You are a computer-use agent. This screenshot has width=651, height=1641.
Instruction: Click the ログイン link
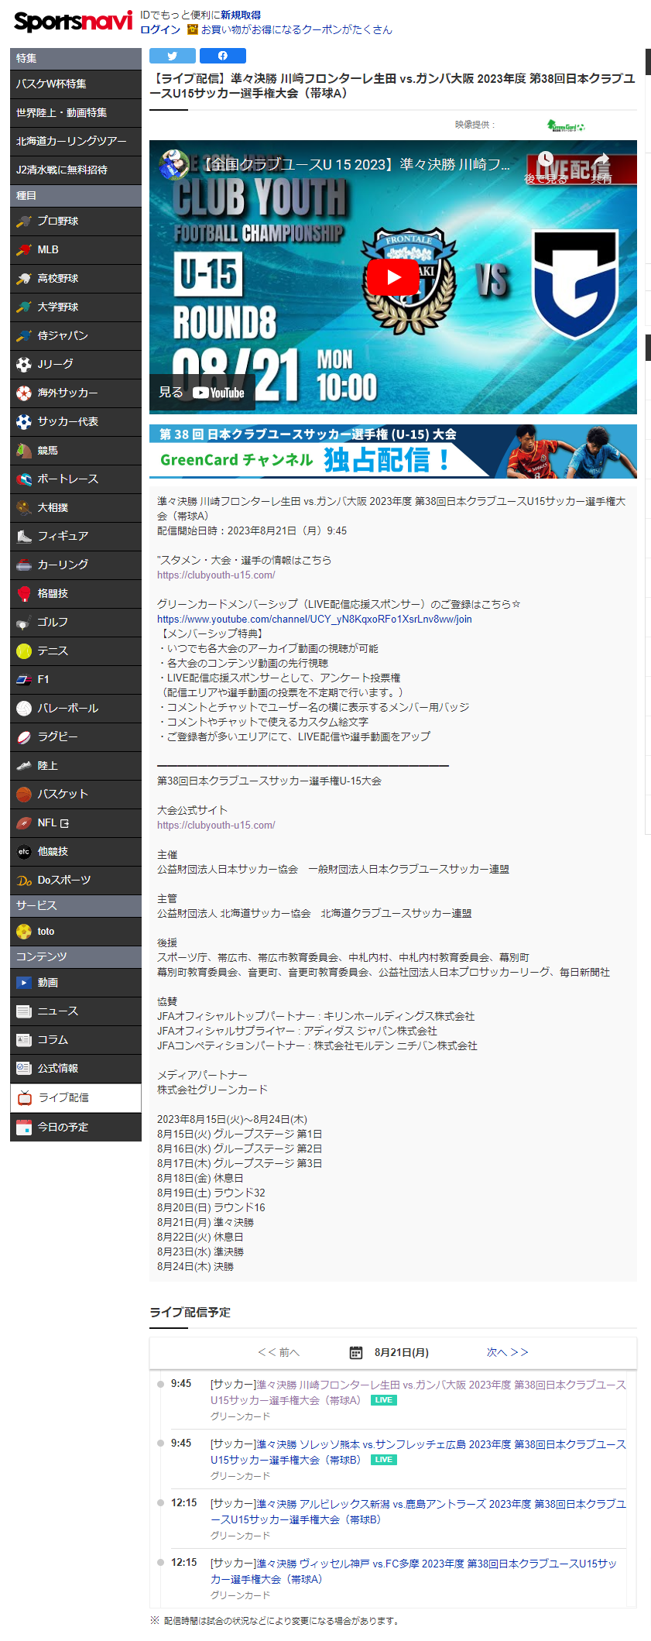click(160, 29)
